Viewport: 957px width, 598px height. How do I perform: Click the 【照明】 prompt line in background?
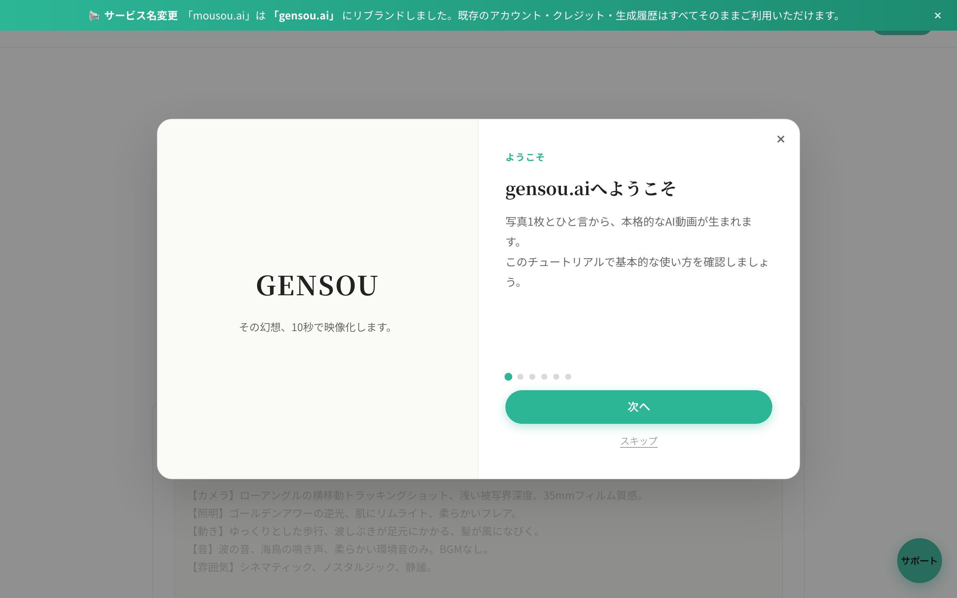coord(354,513)
